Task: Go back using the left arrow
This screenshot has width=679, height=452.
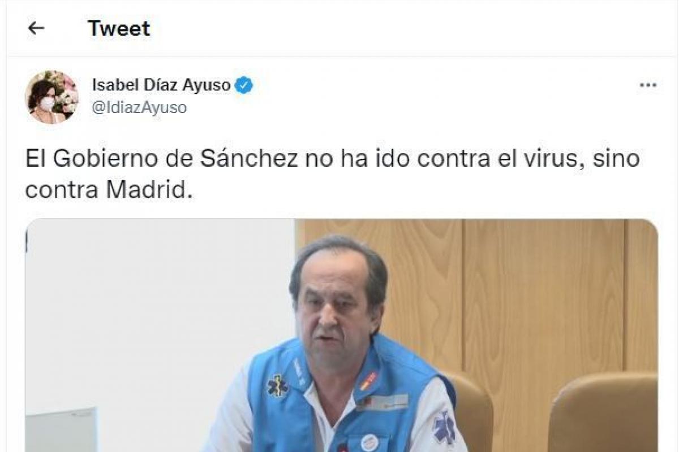Action: pos(36,28)
